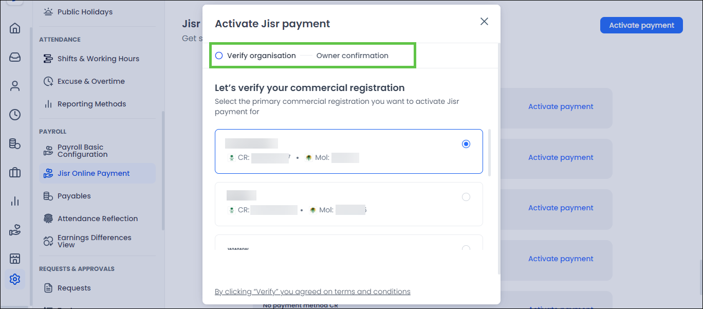
Task: Close the Activate Jisr payment dialog
Action: click(484, 22)
